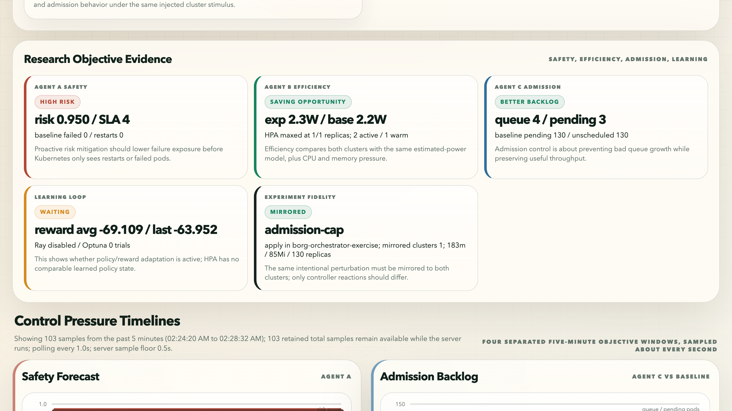Select the "exp 2.3W / base 2.2W" value
This screenshot has height=411, width=732.
(x=325, y=119)
